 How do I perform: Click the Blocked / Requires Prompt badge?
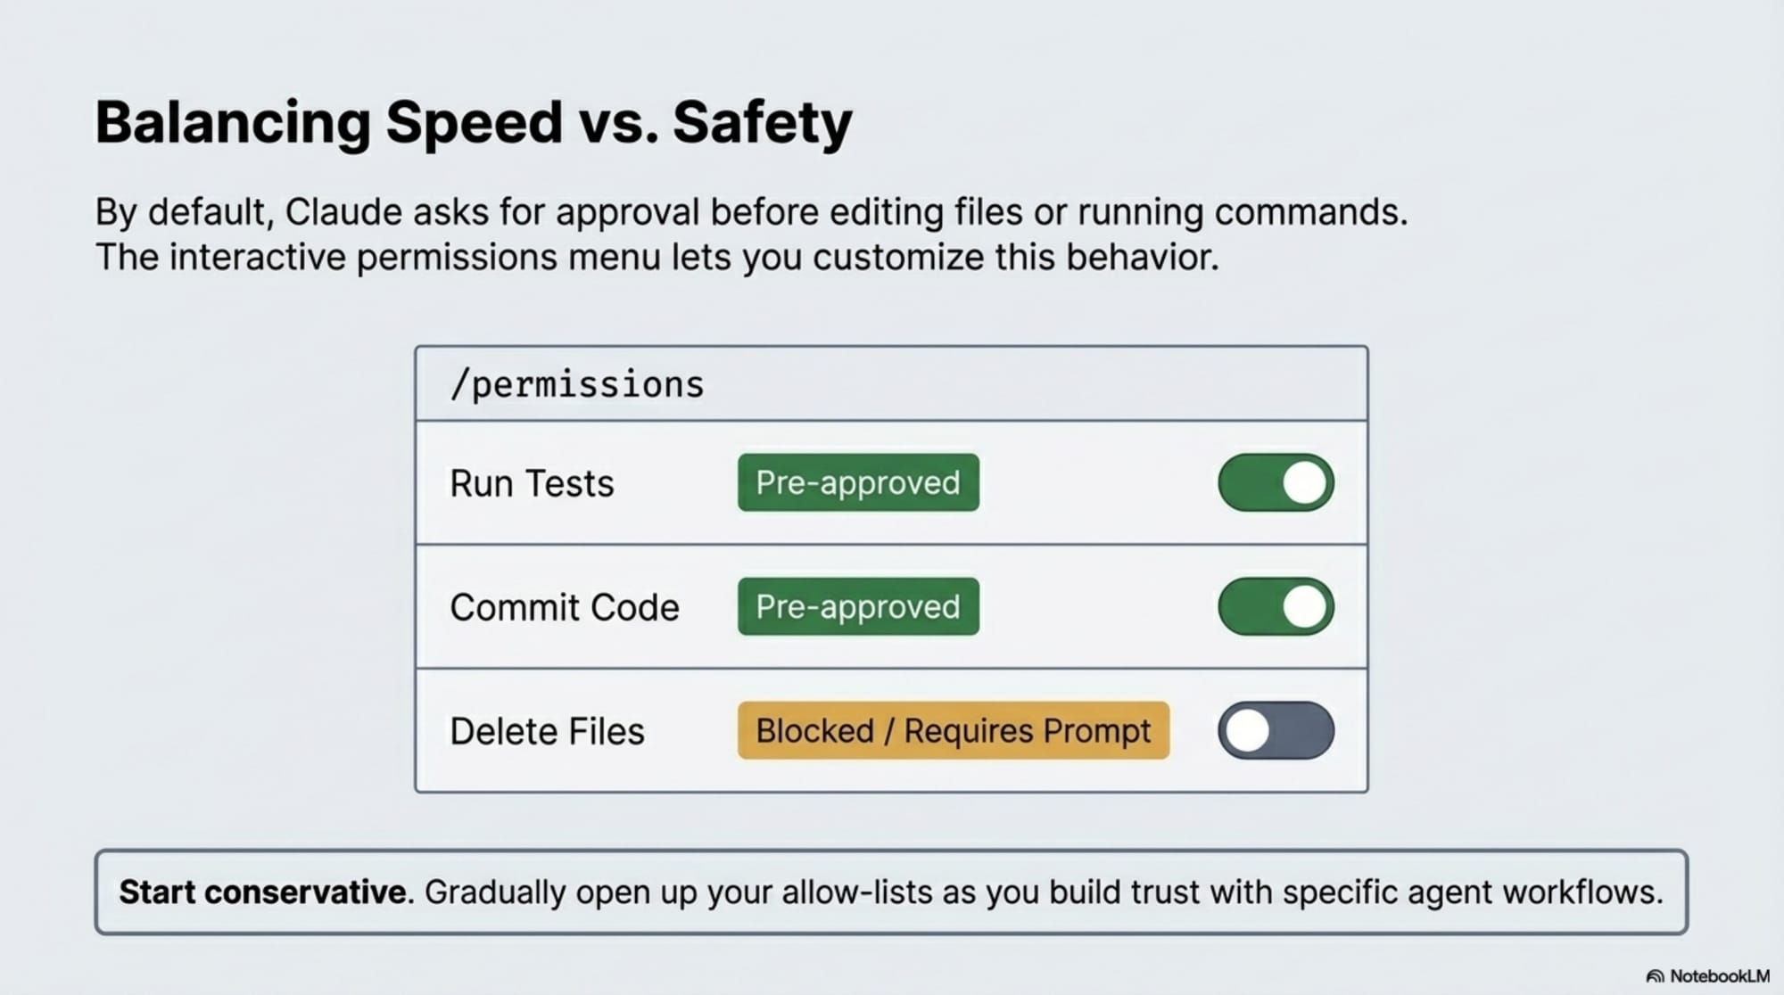(x=953, y=731)
